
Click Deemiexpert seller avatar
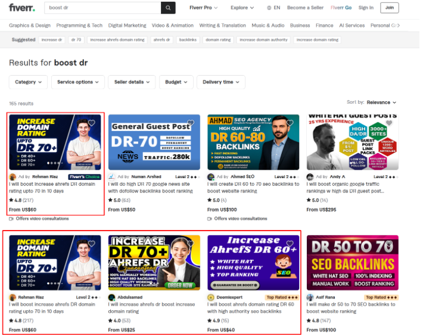coord(210,297)
